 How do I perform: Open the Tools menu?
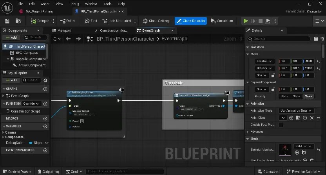click(x=107, y=4)
